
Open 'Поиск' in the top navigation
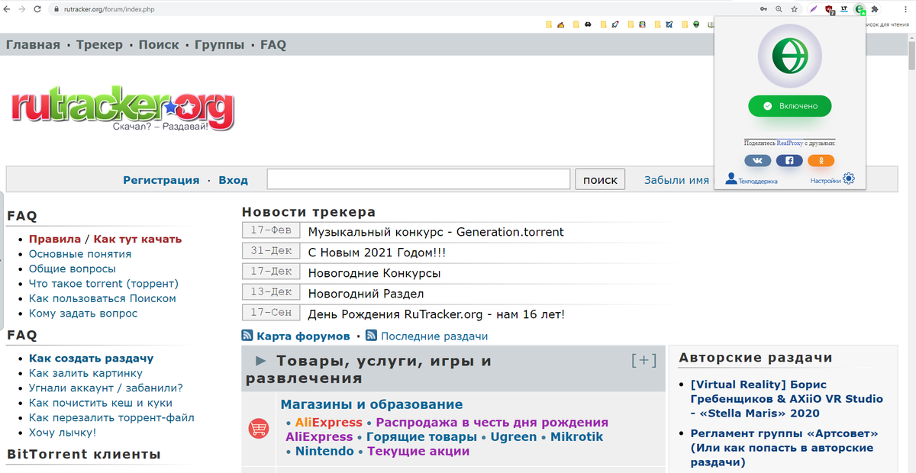pos(159,45)
